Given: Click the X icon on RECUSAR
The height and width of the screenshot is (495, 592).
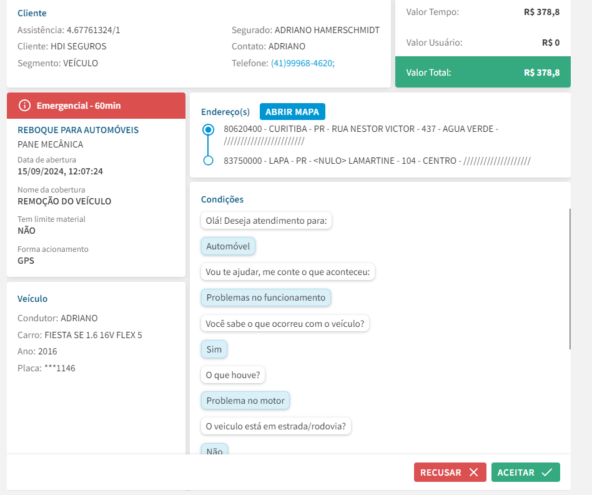Looking at the screenshot, I should click(473, 472).
